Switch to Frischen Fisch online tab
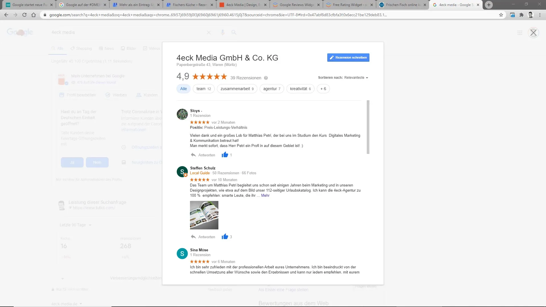This screenshot has width=546, height=307. coord(403,5)
